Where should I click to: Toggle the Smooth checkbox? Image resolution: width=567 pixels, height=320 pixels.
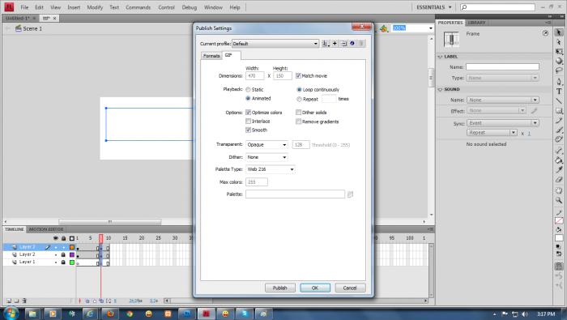[x=248, y=130]
